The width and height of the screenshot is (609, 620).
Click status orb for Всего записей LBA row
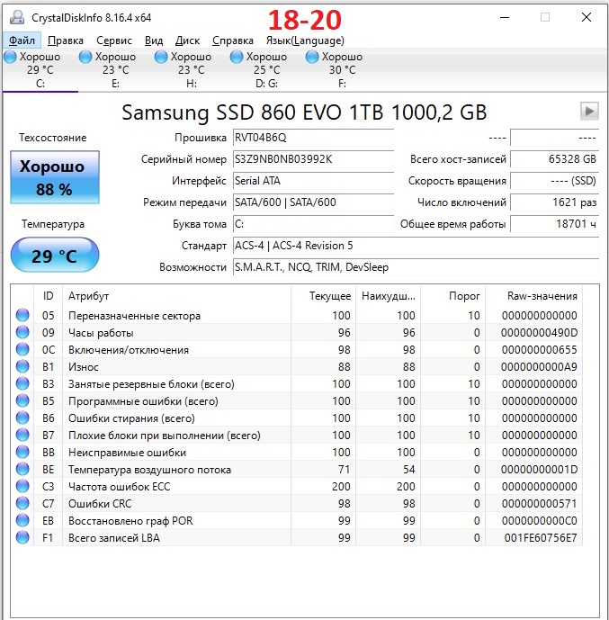tap(22, 537)
